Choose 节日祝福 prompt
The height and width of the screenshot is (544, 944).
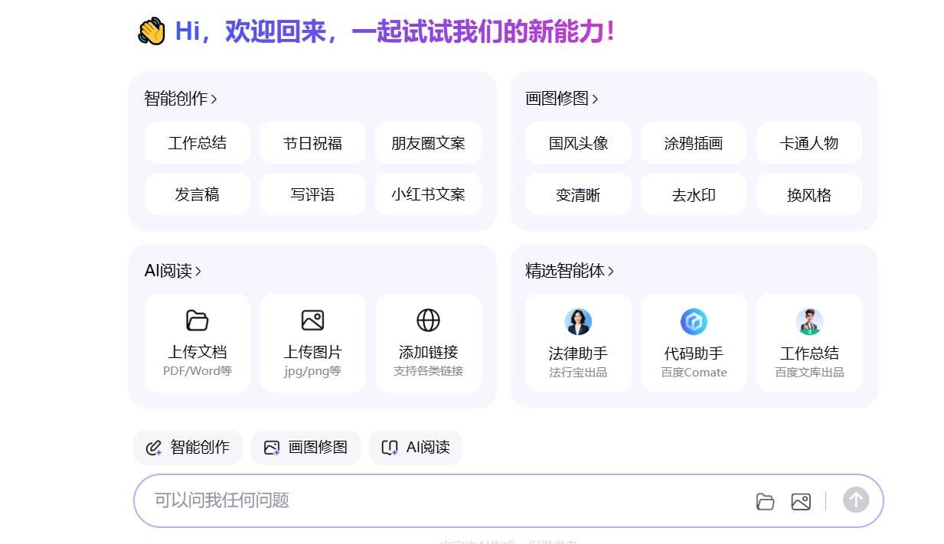[312, 143]
